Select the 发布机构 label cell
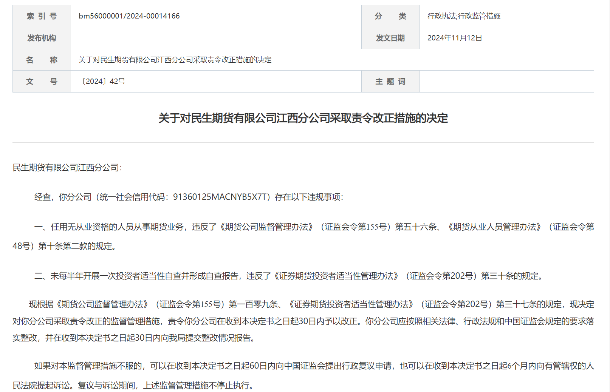This screenshot has height=392, width=610. click(x=42, y=38)
